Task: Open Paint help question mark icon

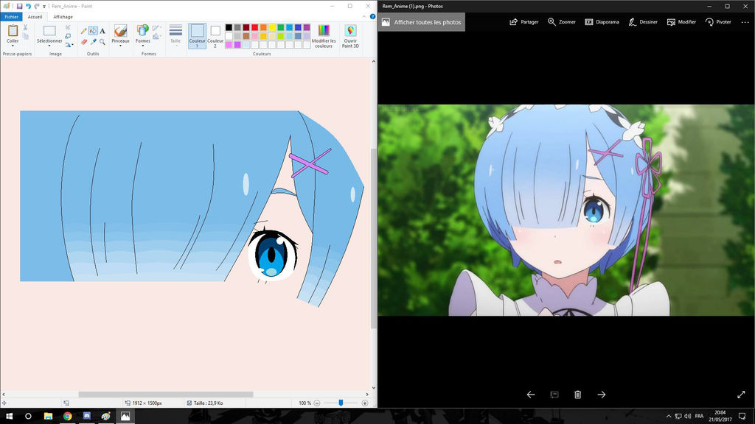Action: 372,17
